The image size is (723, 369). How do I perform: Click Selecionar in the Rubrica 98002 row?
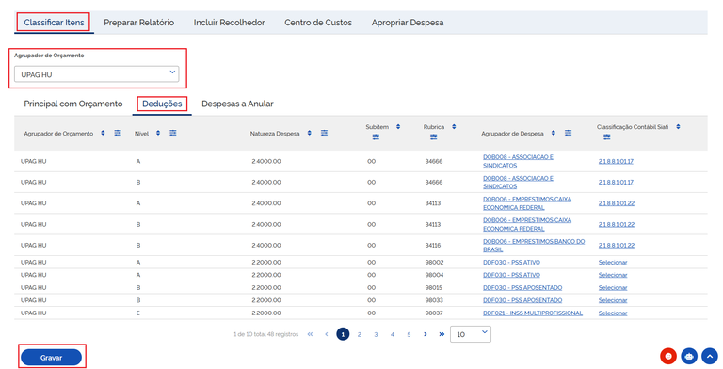click(613, 262)
